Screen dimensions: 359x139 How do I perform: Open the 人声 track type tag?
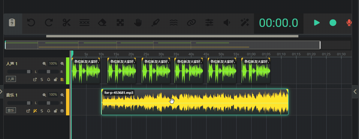(x=11, y=79)
